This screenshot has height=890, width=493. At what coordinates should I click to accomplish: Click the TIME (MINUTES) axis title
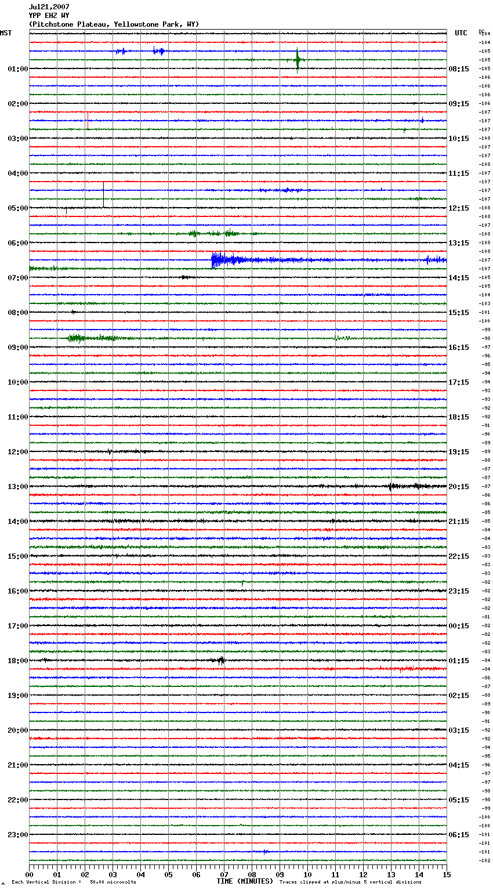[245, 881]
